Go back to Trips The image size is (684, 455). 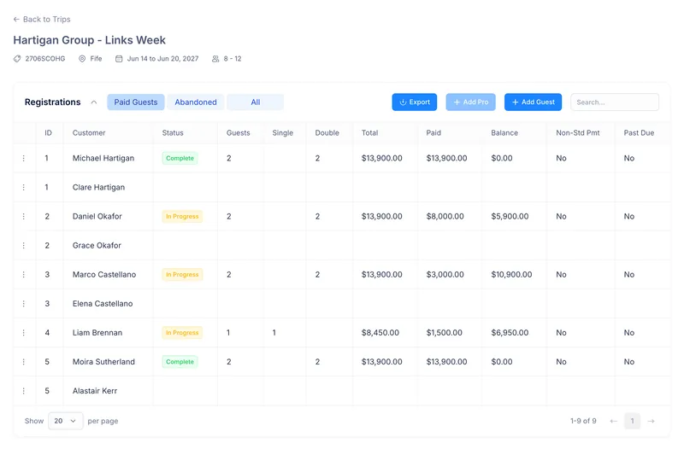[x=42, y=19]
